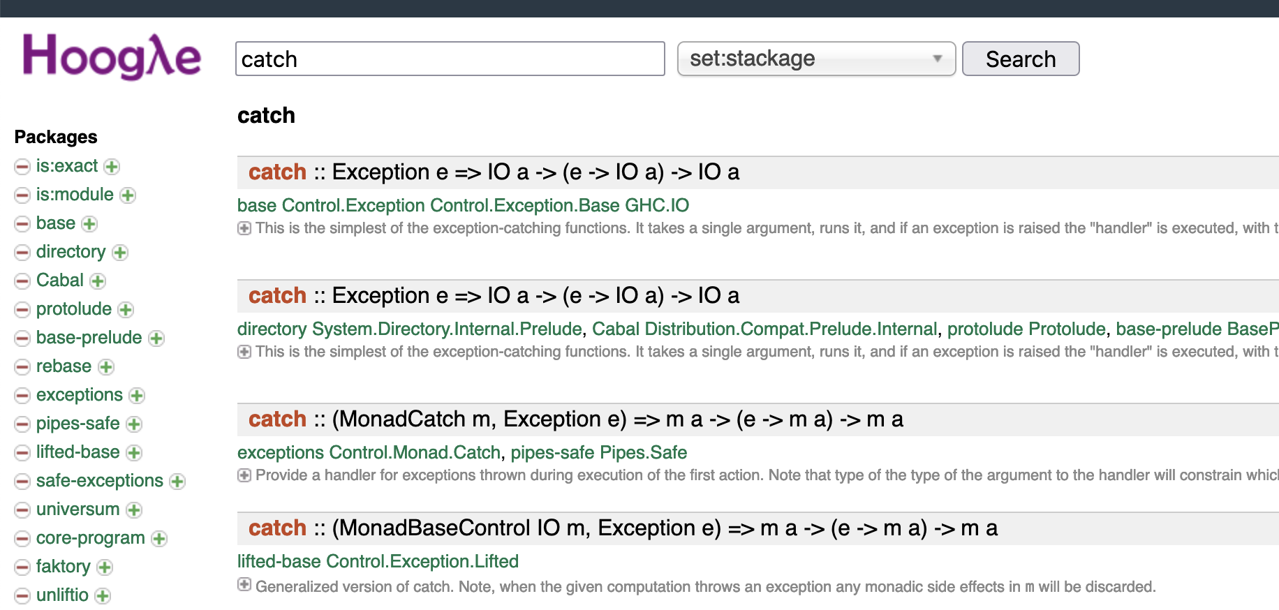Include core-program package with plus icon
The width and height of the screenshot is (1279, 610).
point(159,539)
